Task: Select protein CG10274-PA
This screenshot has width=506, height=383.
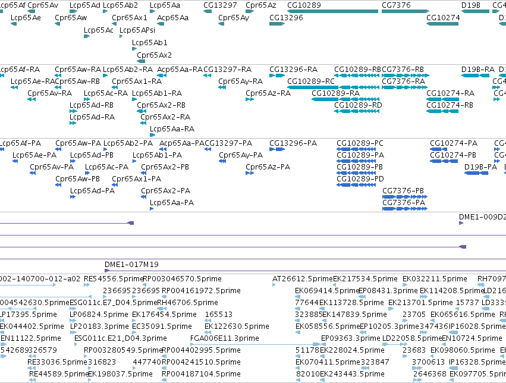Action: tap(439, 149)
